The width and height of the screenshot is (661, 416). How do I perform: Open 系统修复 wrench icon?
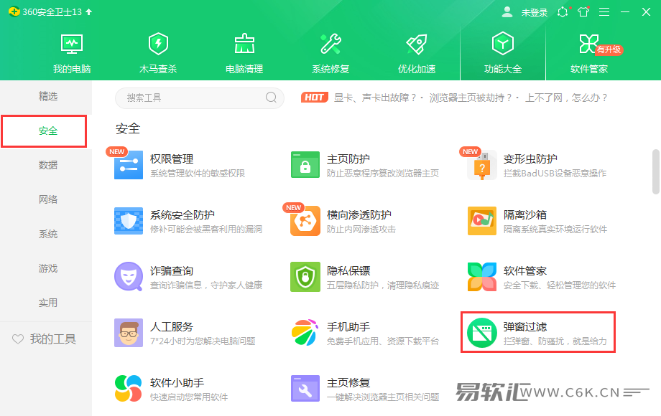click(330, 44)
